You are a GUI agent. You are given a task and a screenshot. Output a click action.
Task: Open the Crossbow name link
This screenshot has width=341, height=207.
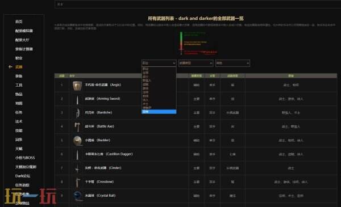click(x=99, y=181)
